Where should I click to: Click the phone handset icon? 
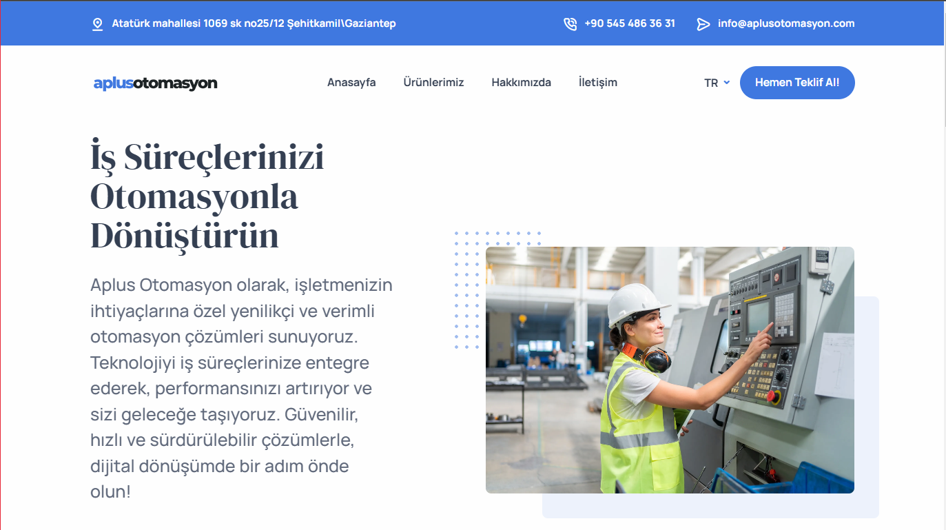tap(570, 24)
